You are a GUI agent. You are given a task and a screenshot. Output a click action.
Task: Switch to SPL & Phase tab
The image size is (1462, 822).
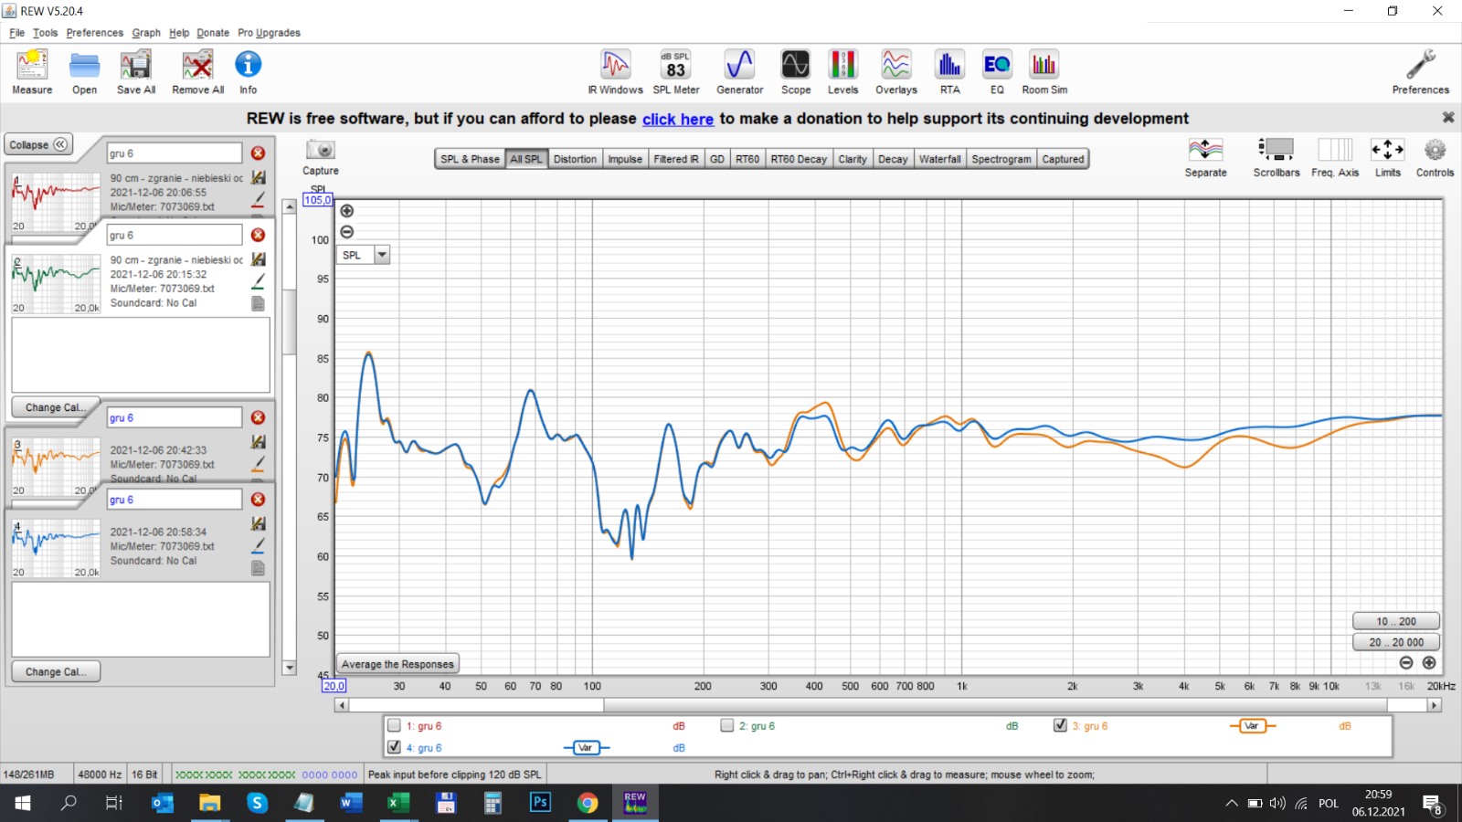pyautogui.click(x=470, y=159)
